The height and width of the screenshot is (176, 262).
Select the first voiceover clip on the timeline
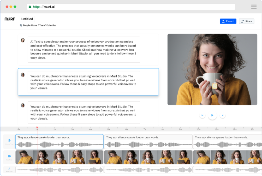click(59, 141)
